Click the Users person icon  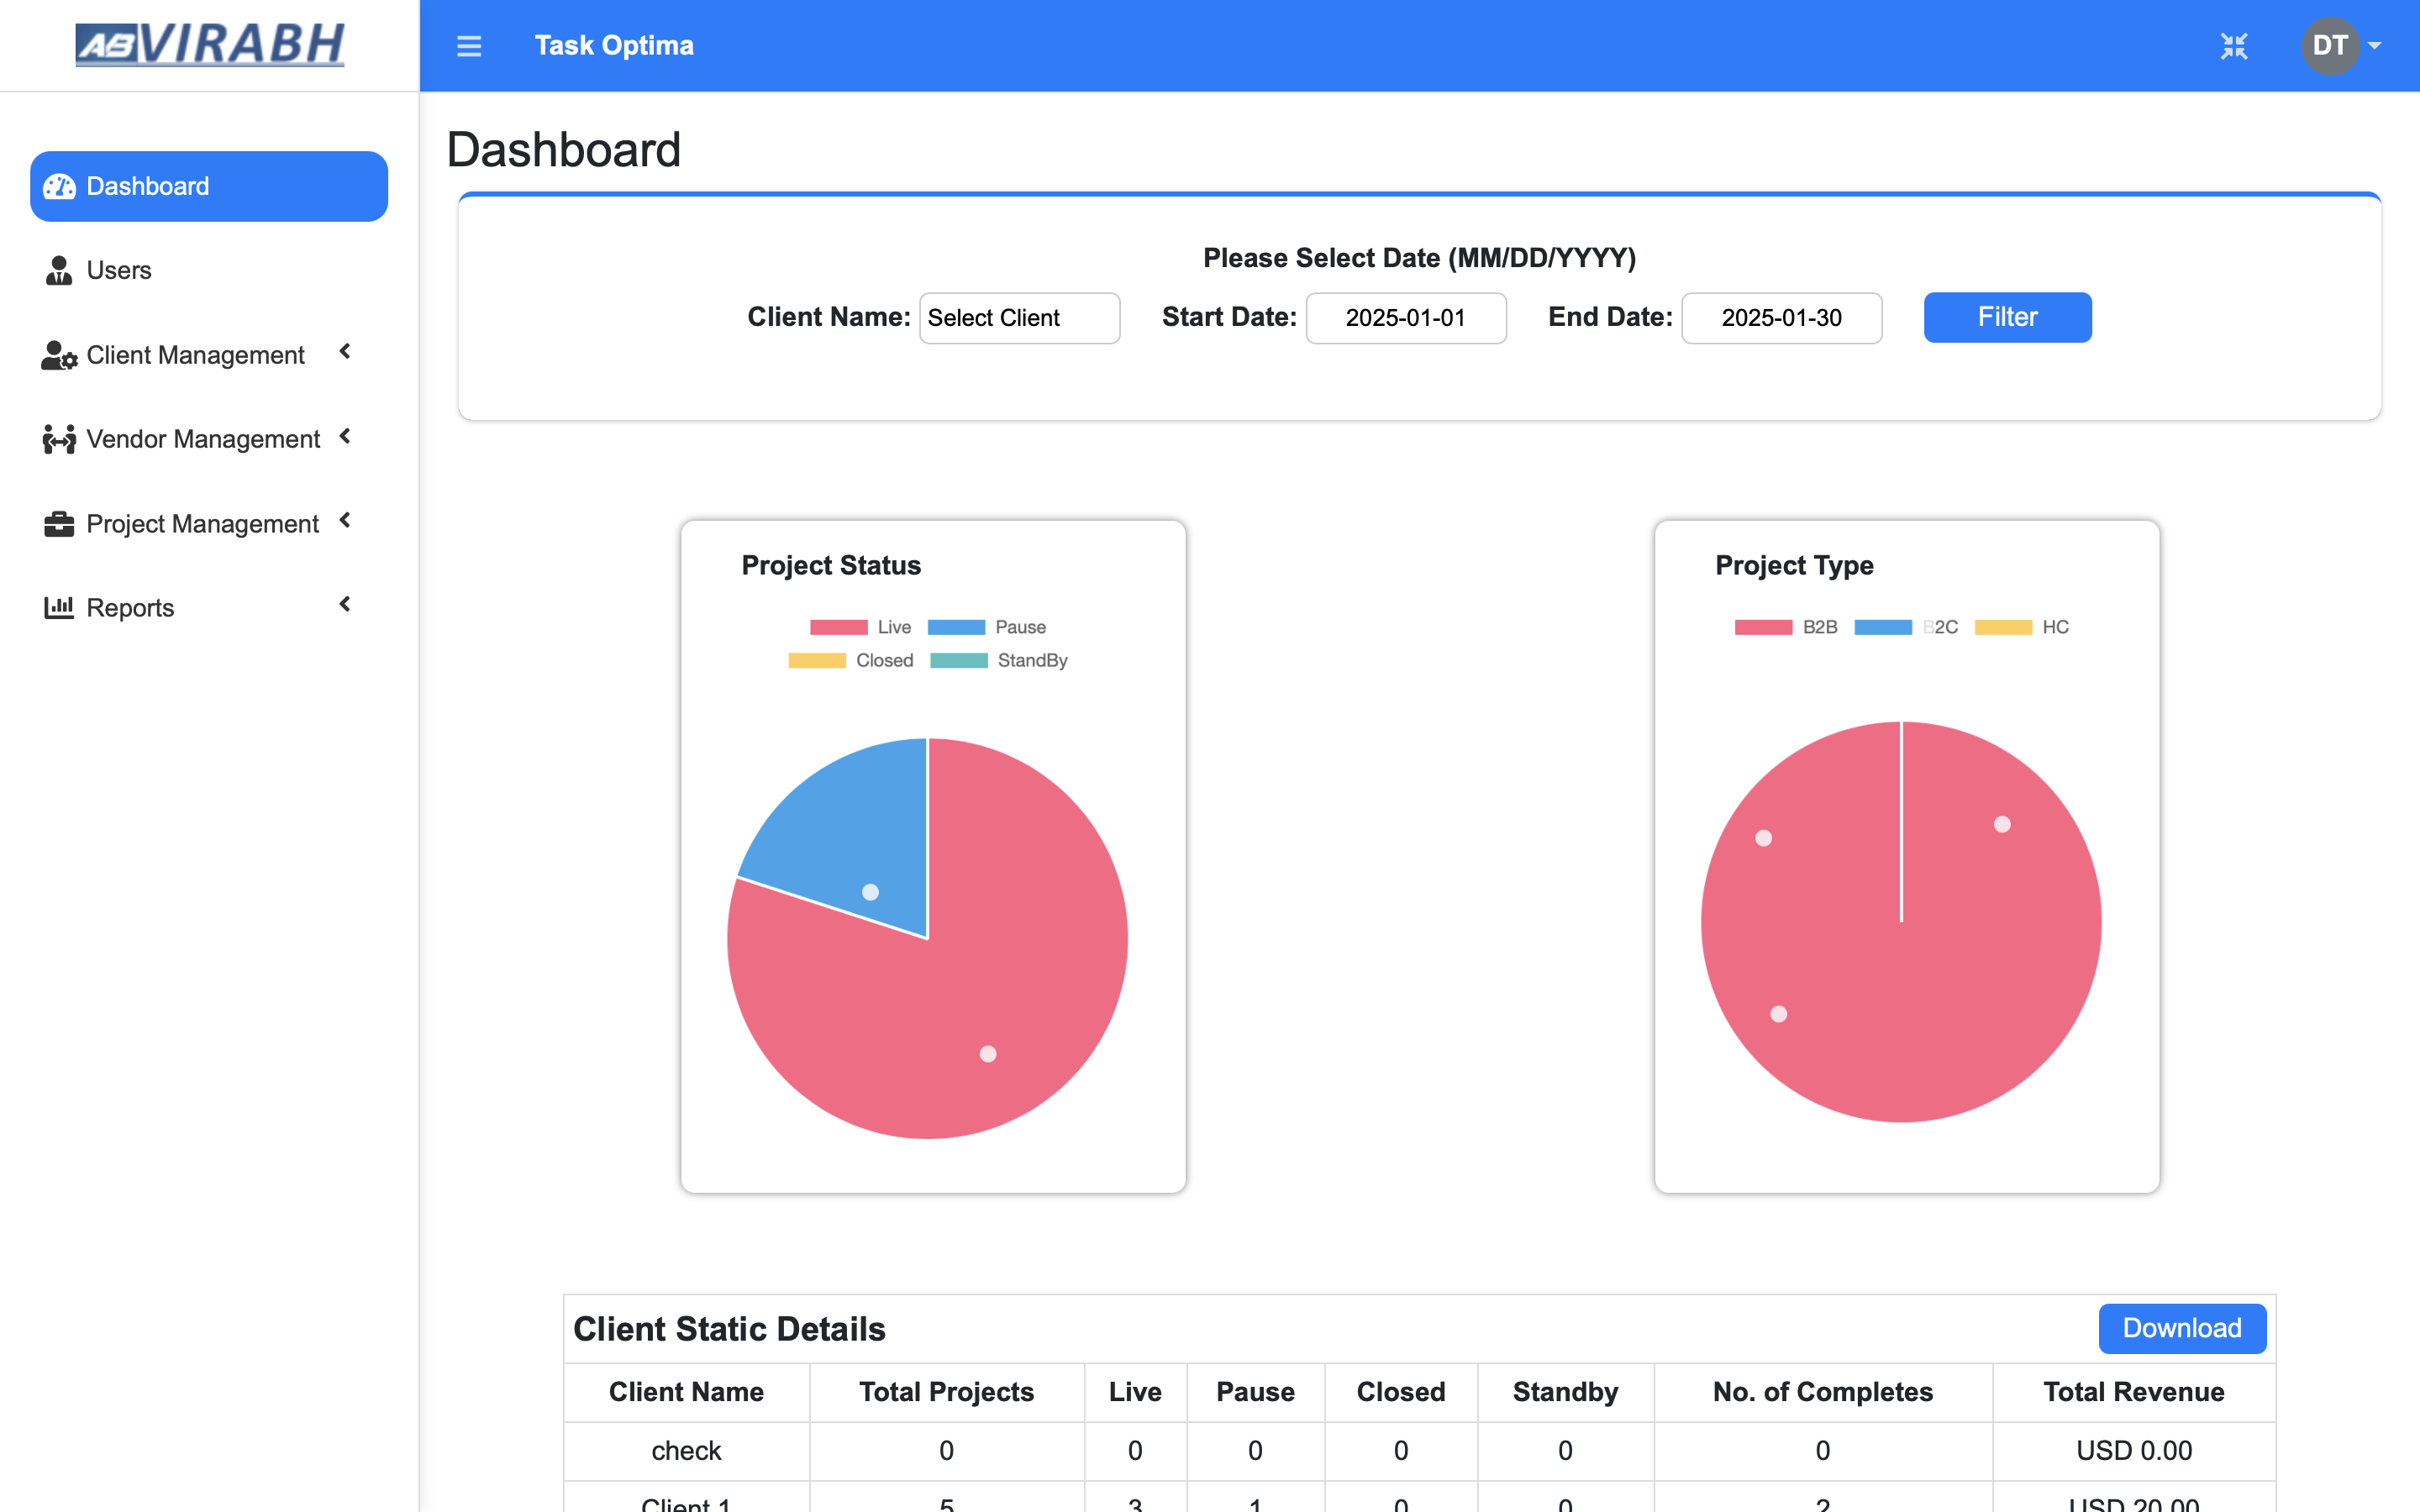click(x=59, y=271)
